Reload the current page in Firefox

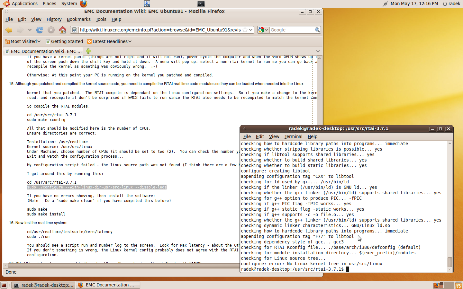tap(40, 30)
